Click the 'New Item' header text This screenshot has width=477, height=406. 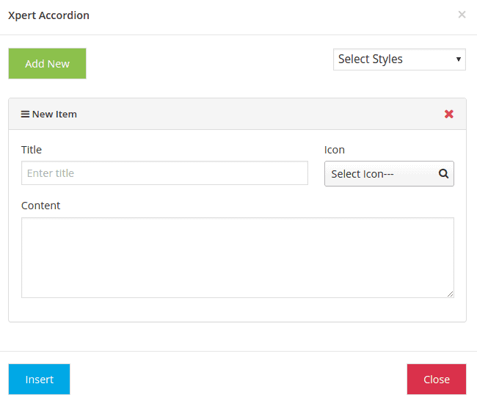(x=54, y=115)
